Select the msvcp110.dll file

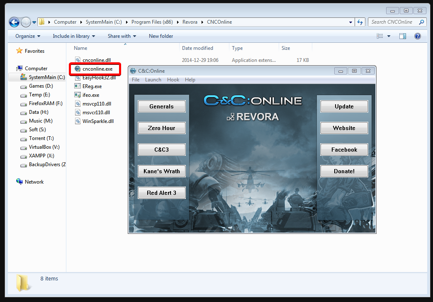coord(93,104)
